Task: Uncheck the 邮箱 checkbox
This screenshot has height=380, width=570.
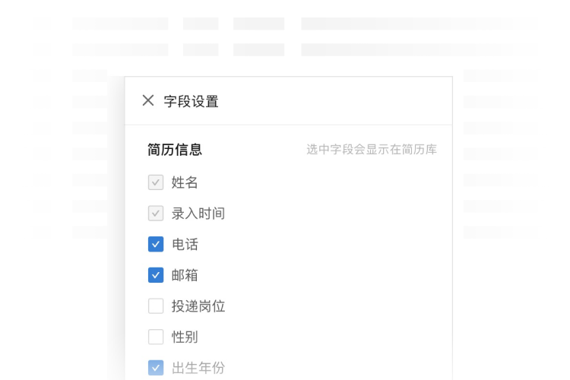Action: (x=156, y=275)
